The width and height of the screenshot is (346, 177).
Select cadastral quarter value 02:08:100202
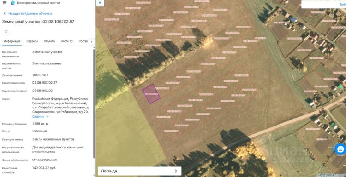tap(42, 91)
